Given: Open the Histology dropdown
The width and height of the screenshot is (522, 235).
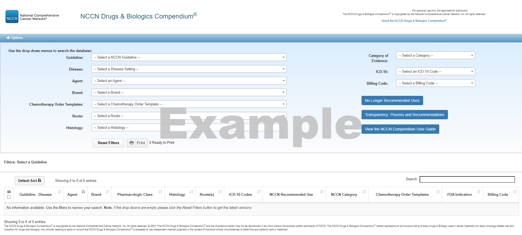Looking at the screenshot, I should 189,127.
